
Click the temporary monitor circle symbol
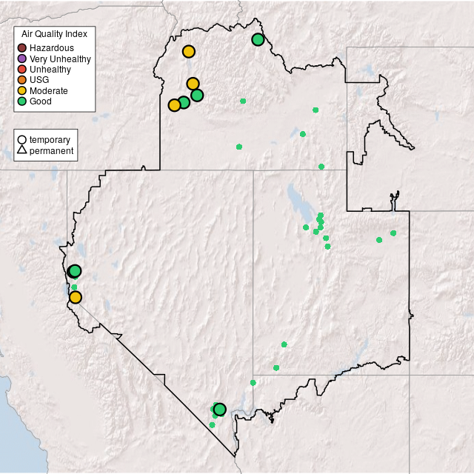pyautogui.click(x=22, y=139)
